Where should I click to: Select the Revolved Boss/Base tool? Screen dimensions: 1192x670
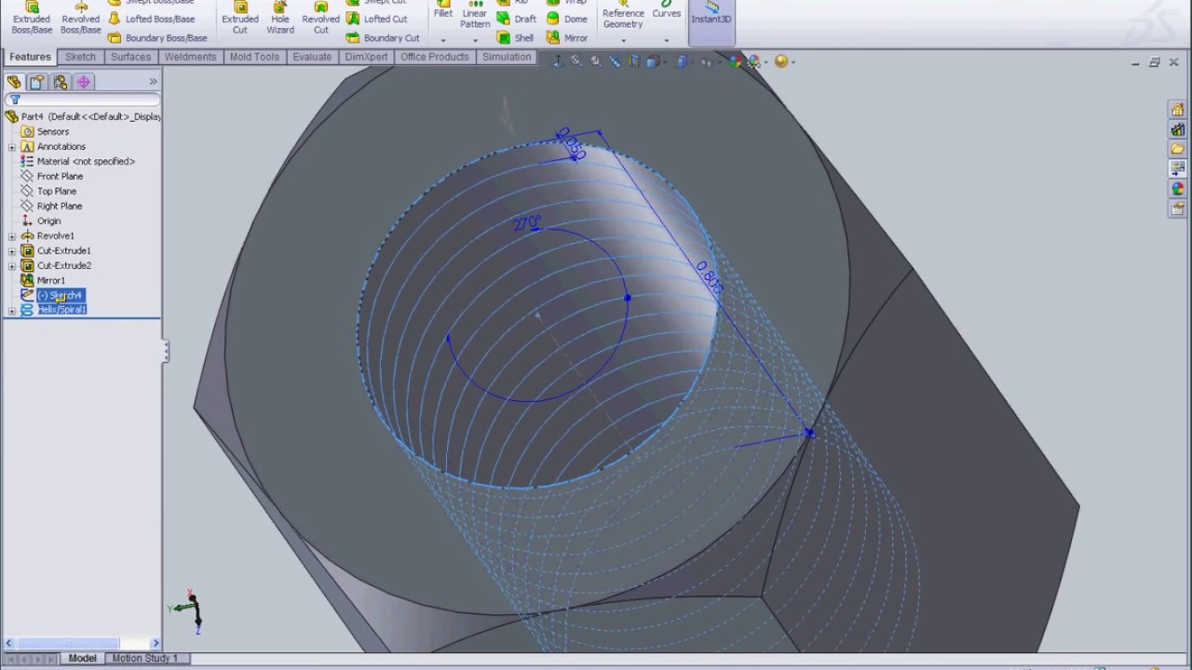[81, 19]
